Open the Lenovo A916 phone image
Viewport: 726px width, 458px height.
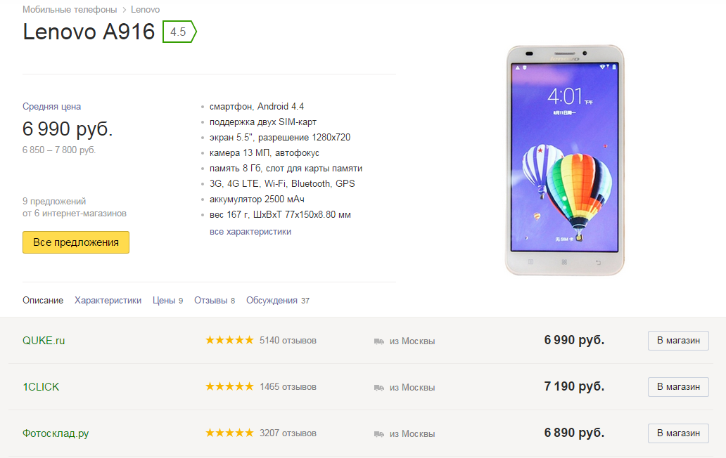point(564,160)
